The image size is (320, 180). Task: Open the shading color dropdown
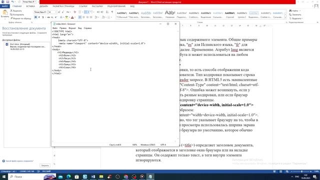coord(104,17)
